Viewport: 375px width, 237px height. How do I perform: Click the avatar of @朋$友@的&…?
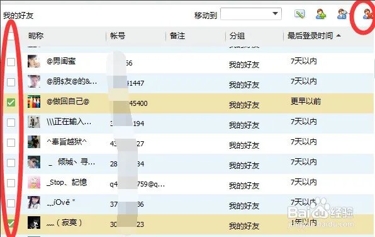34,81
